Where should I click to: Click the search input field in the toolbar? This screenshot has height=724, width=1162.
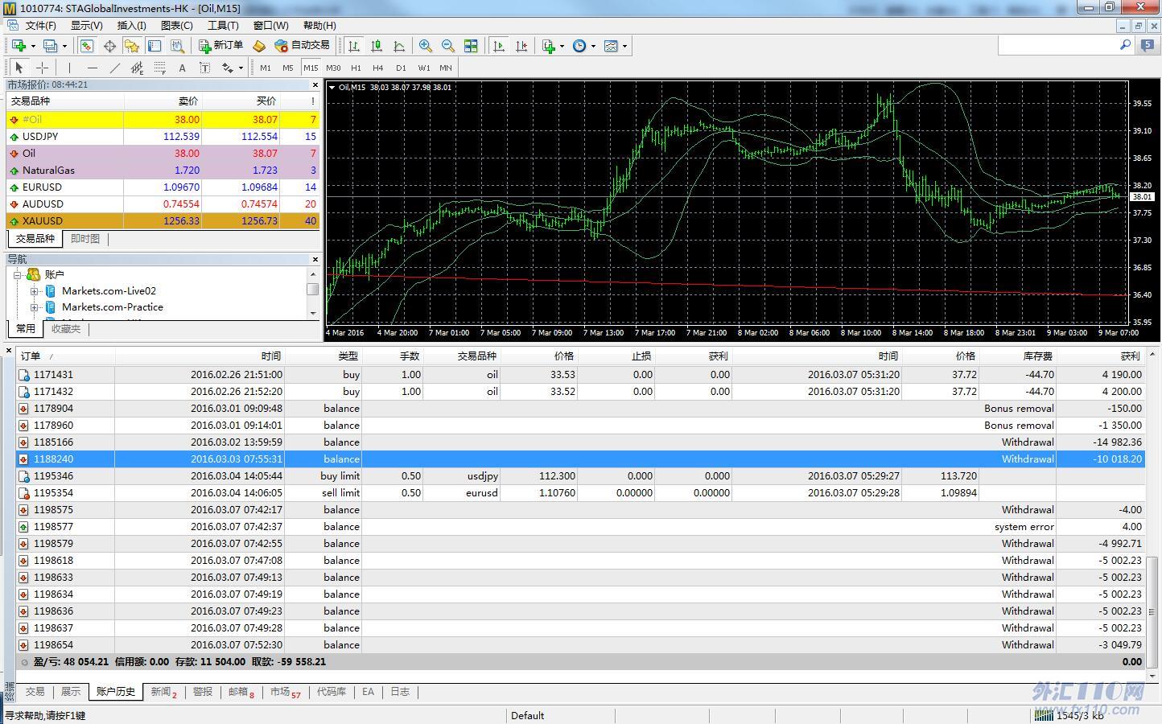coord(1057,45)
